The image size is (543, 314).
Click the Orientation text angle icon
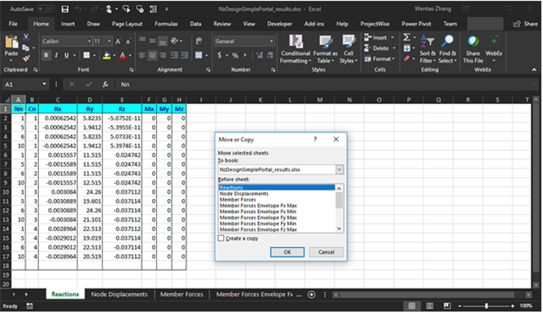[175, 41]
